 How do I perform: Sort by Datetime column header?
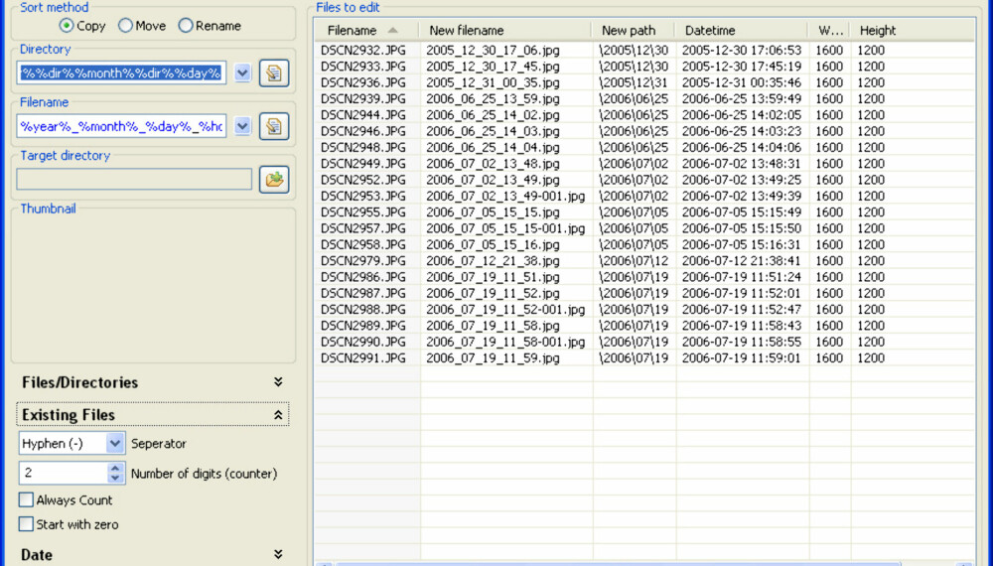741,31
